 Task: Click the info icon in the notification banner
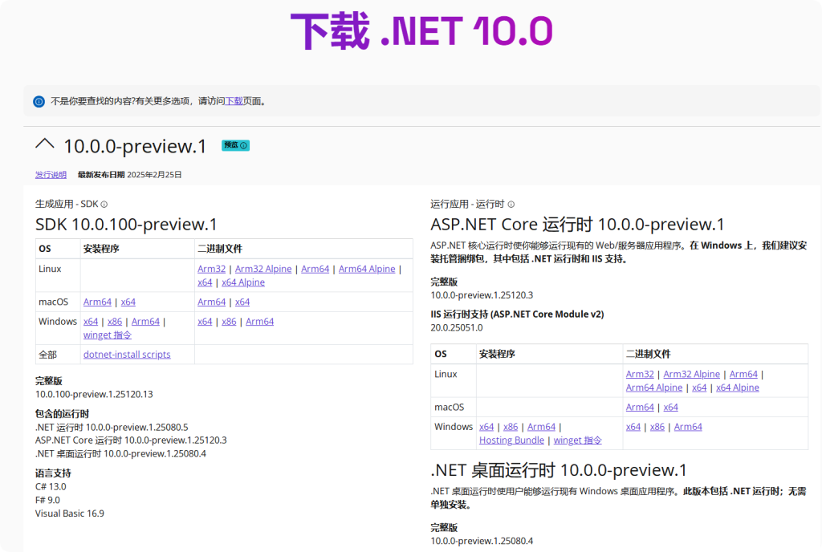click(39, 101)
